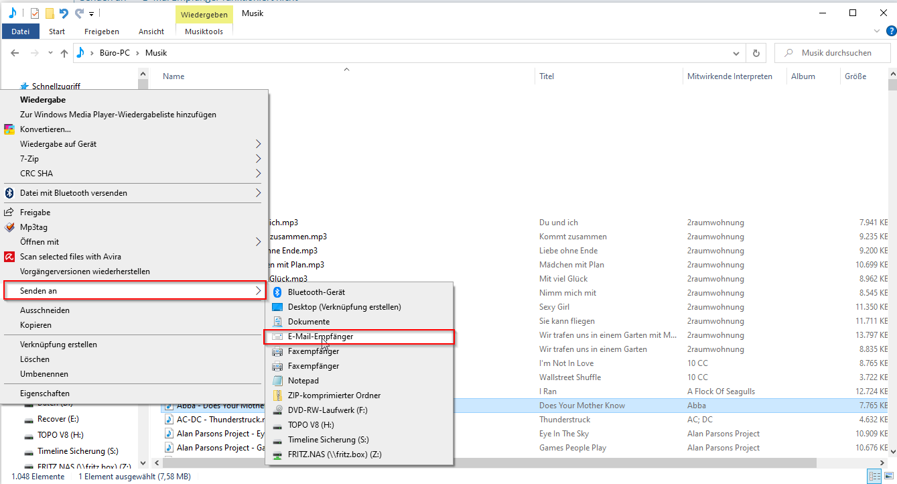Click the DVD-RW-Laufwerk (F:) disc icon
897x484 pixels.
pyautogui.click(x=277, y=410)
